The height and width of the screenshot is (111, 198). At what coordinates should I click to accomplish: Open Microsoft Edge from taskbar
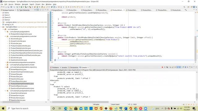click(x=66, y=108)
